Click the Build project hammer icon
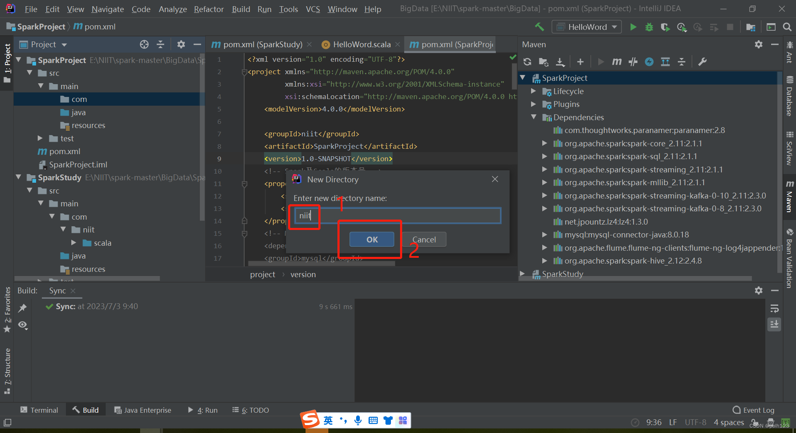This screenshot has height=433, width=796. pyautogui.click(x=539, y=27)
